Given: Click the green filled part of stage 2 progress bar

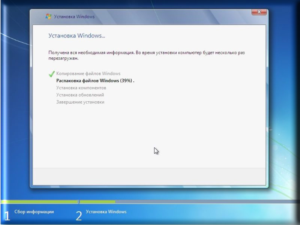Looking at the screenshot, I should 97,202.
